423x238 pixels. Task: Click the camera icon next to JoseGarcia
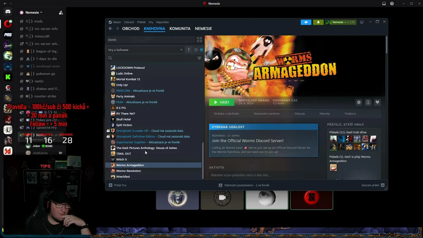click(60, 153)
